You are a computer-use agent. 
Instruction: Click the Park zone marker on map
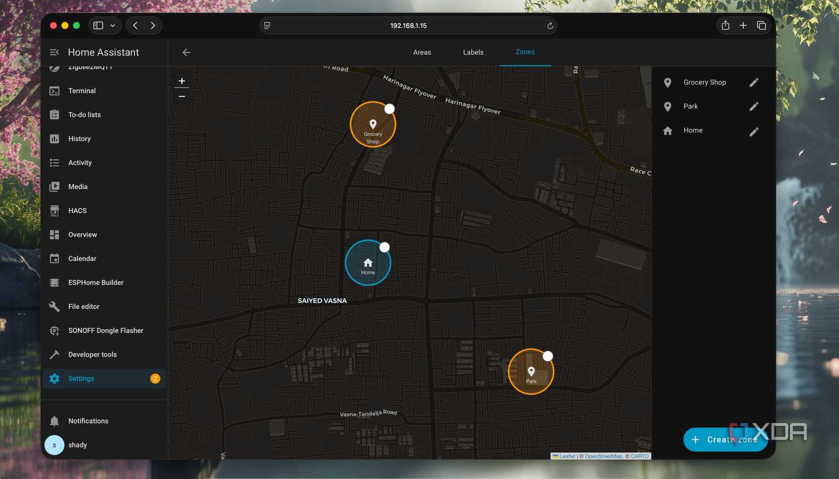[x=531, y=371]
